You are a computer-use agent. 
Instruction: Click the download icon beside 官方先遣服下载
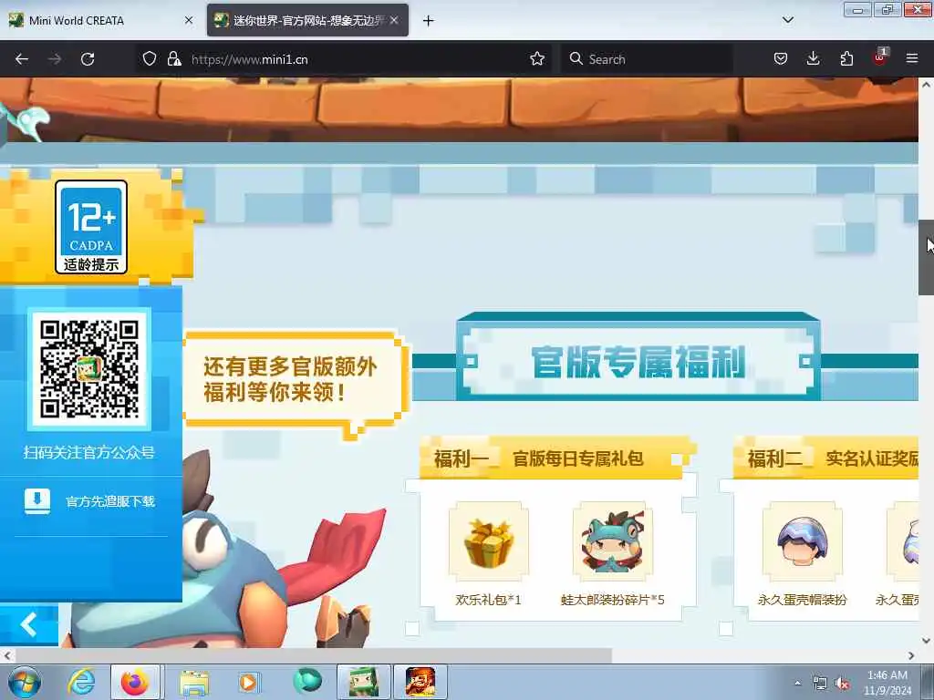[x=36, y=501]
